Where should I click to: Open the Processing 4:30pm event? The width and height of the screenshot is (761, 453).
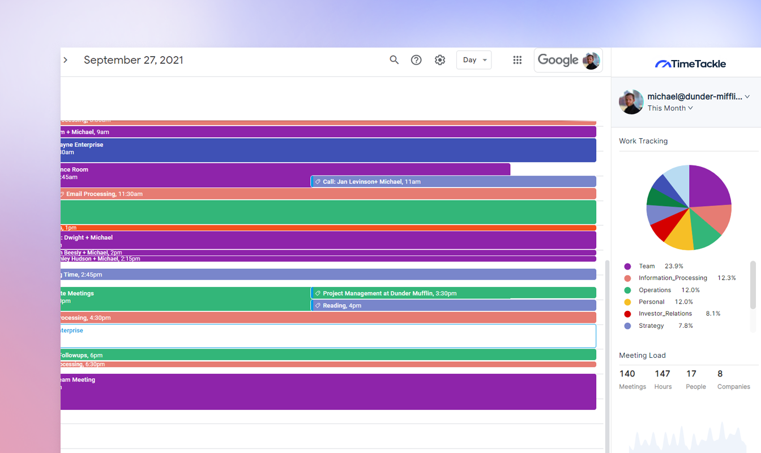(x=328, y=318)
